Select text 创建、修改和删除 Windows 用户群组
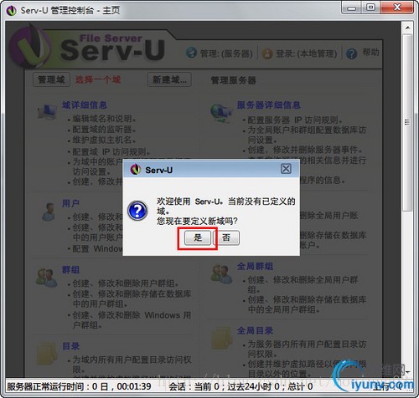This screenshot has height=398, width=419. [x=132, y=320]
